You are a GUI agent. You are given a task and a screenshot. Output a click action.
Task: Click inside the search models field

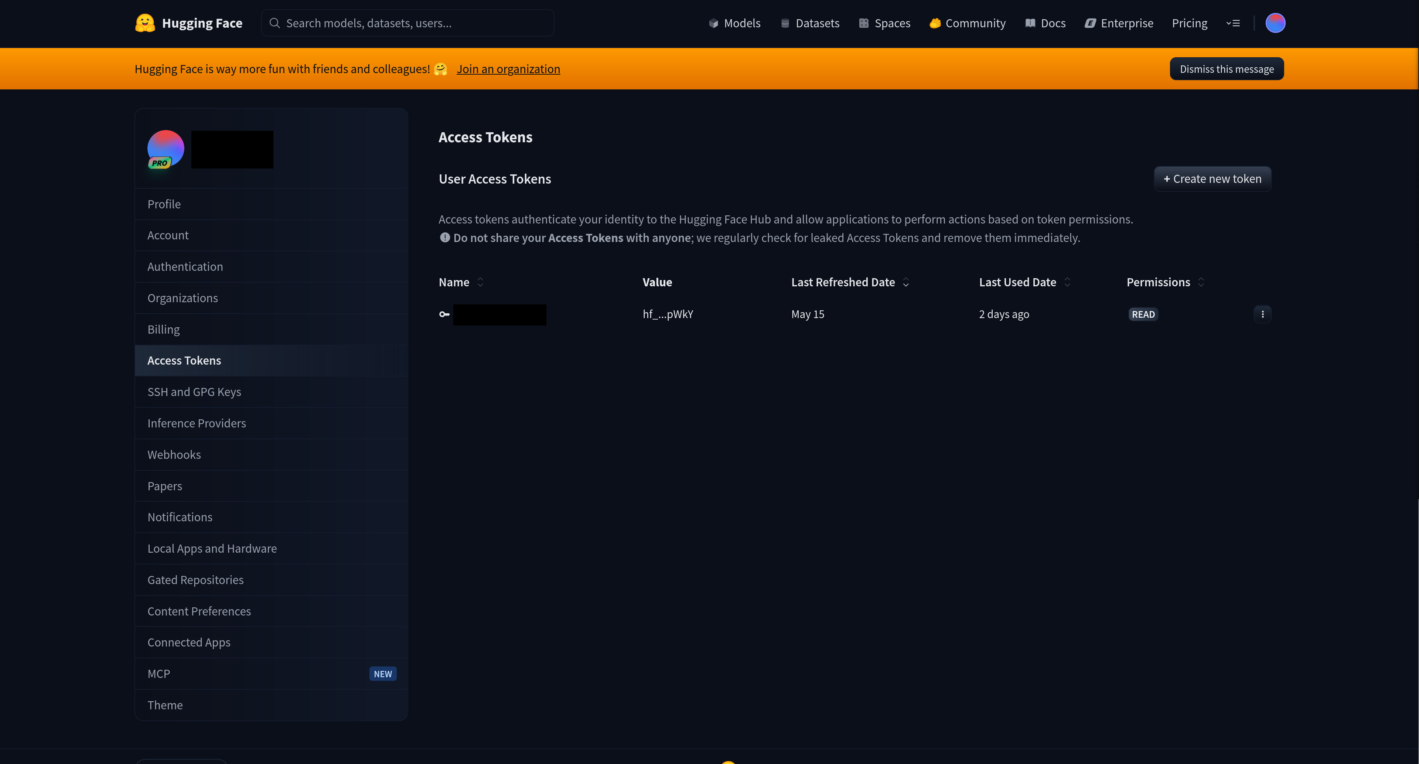coord(407,23)
